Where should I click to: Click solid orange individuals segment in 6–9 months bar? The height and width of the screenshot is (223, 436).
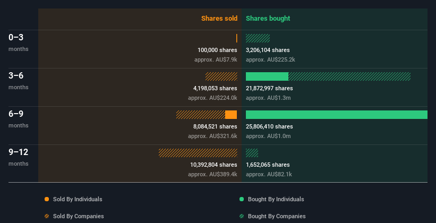coord(231,115)
